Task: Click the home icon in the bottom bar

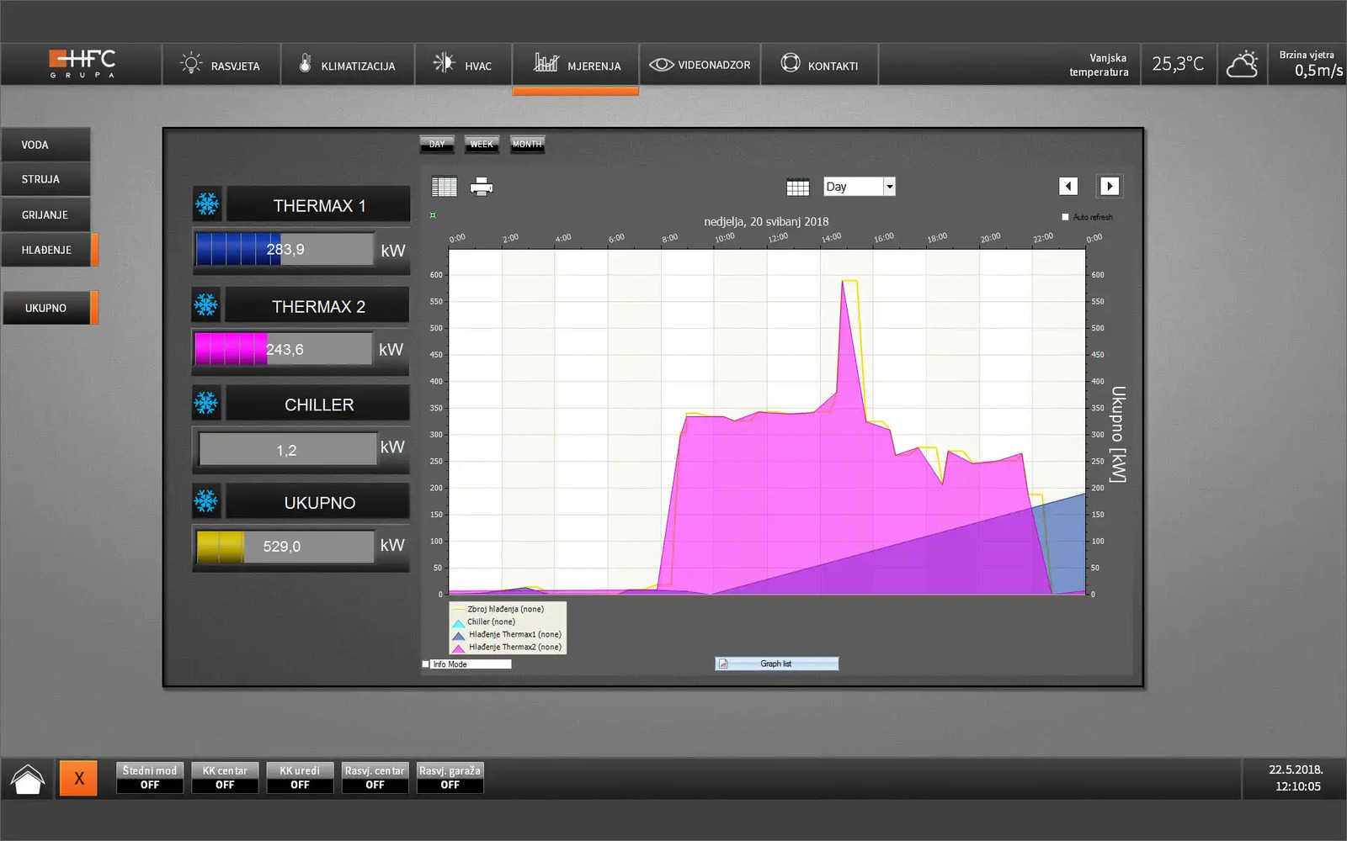Action: pos(28,779)
